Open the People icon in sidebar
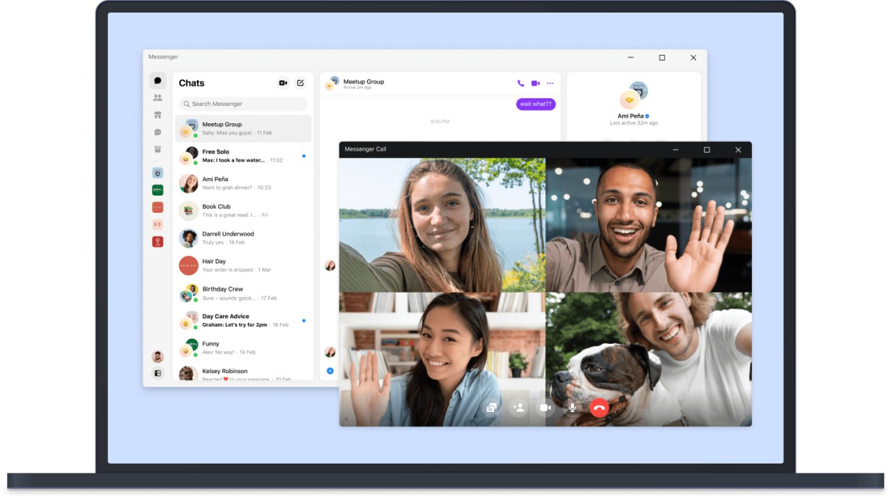The width and height of the screenshot is (892, 497). [158, 98]
